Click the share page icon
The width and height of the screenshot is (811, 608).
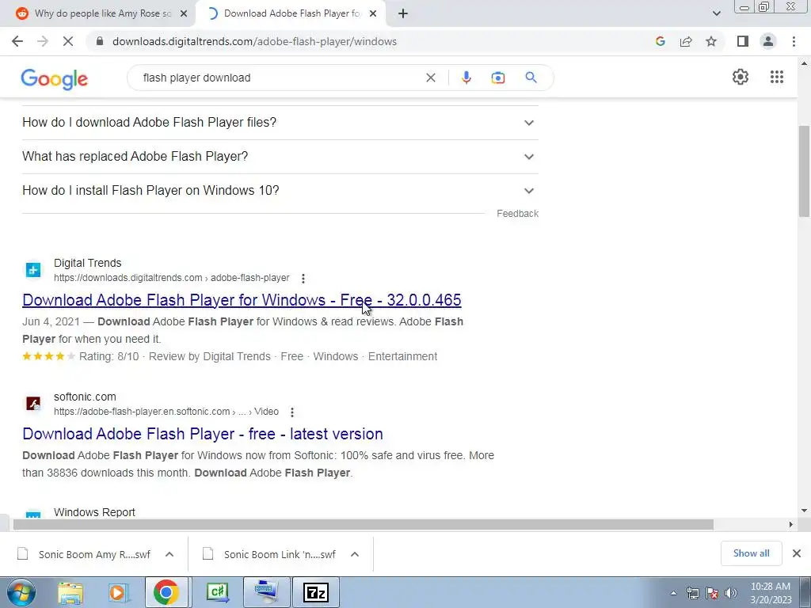click(686, 41)
